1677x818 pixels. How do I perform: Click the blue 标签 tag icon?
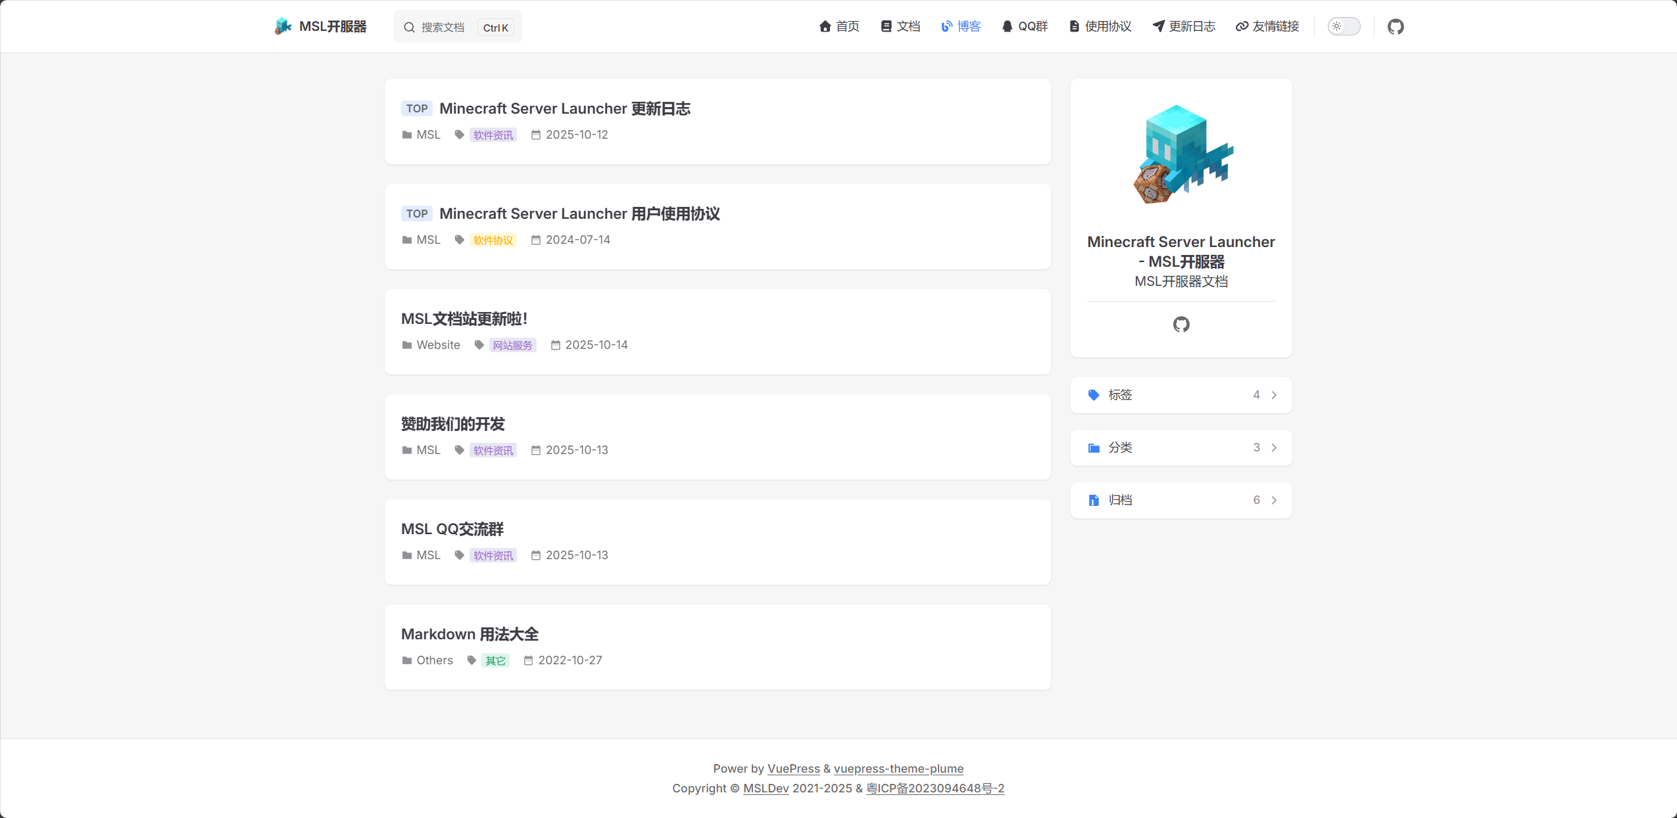(x=1094, y=395)
